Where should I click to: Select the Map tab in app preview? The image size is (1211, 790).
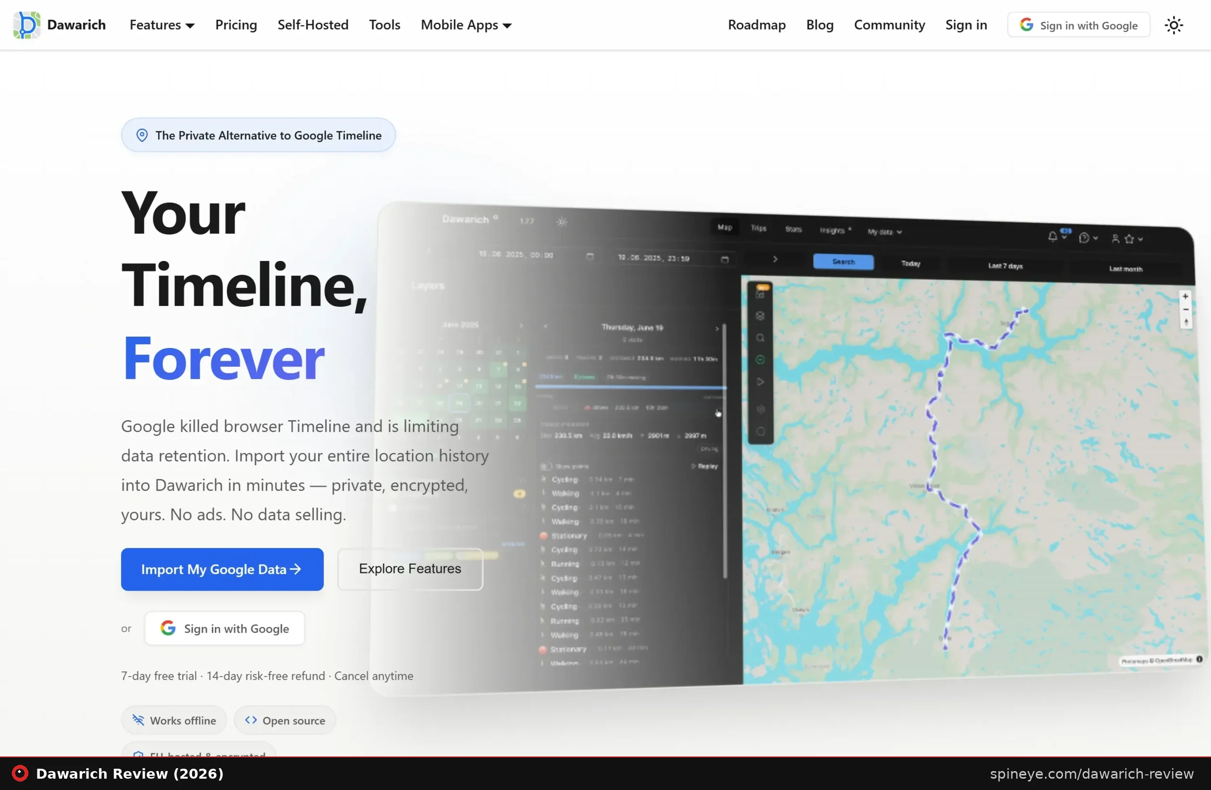tap(725, 227)
